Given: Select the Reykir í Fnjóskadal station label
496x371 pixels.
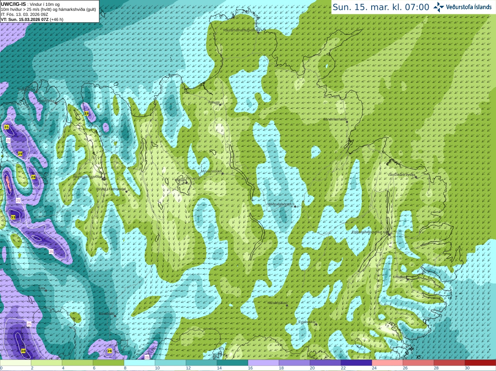Looking at the screenshot, I should (111, 189).
